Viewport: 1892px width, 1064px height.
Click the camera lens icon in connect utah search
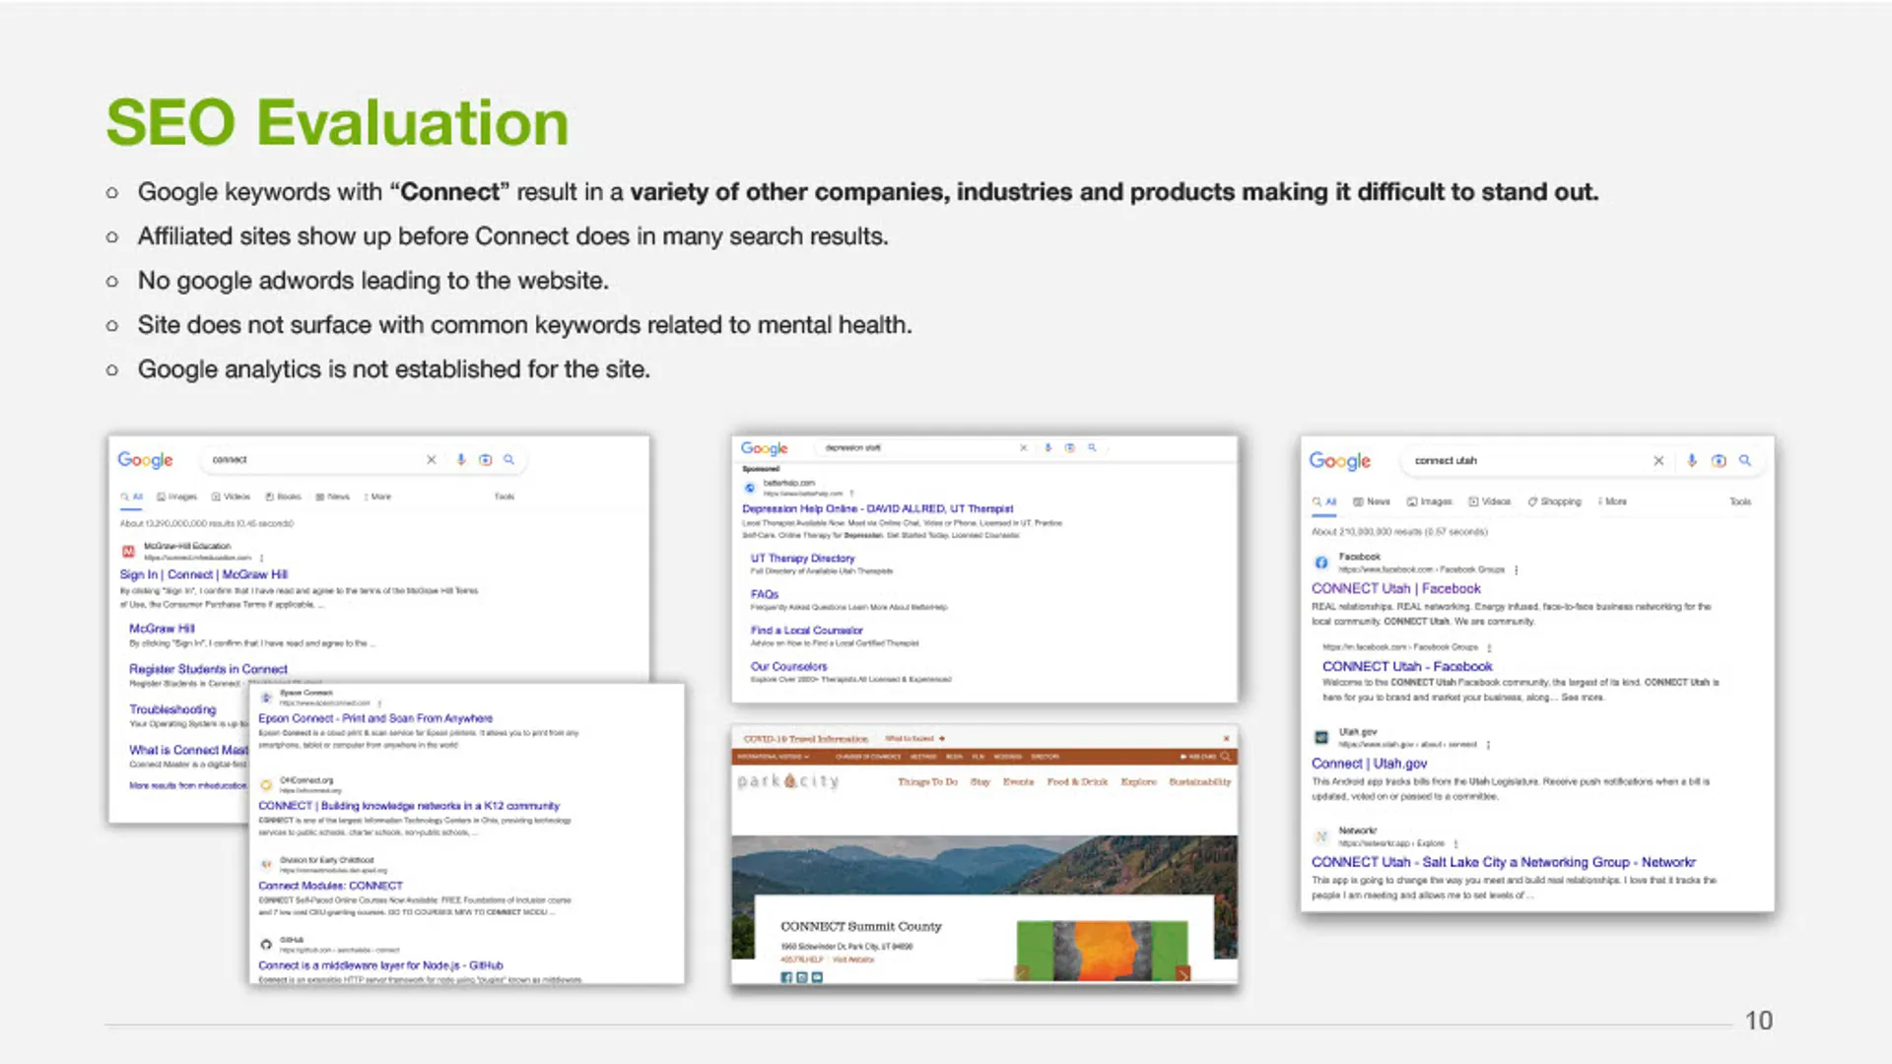coord(1719,460)
